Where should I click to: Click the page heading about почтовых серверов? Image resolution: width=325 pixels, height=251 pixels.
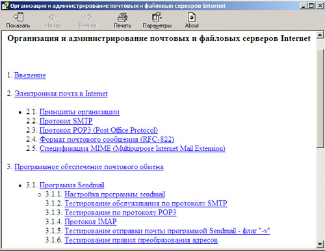tap(159, 38)
